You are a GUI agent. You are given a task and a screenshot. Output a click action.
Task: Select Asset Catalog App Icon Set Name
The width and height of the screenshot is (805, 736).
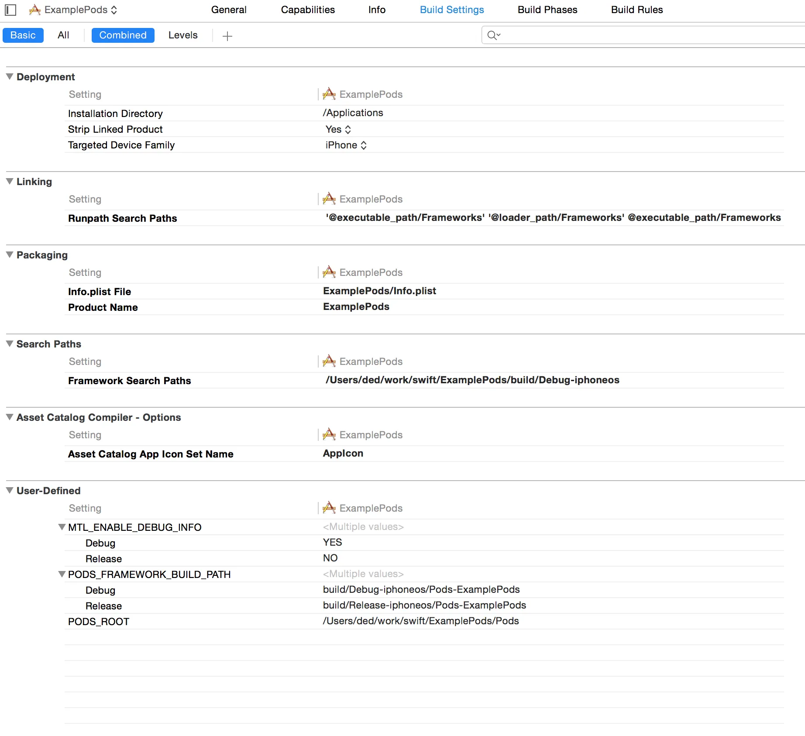151,454
